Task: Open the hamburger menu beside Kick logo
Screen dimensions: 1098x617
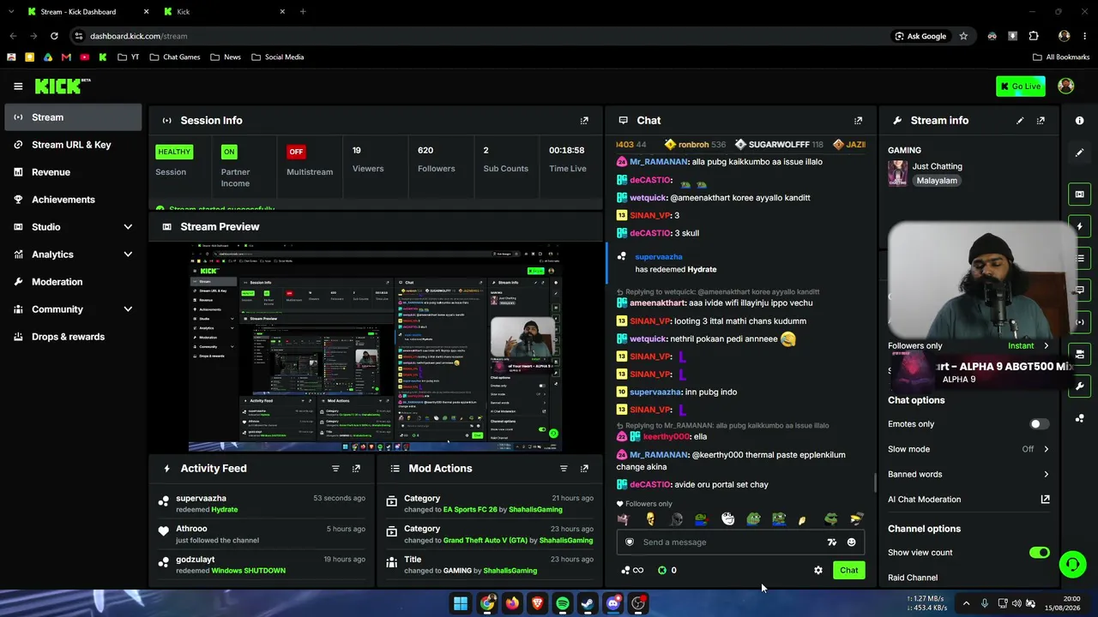Action: (x=18, y=86)
